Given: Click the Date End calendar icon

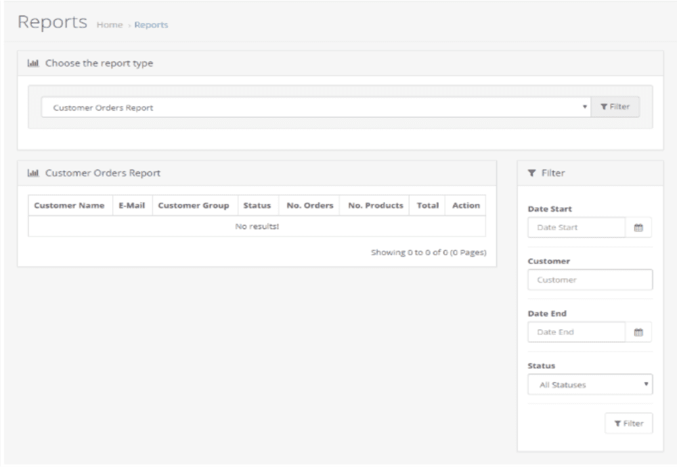Looking at the screenshot, I should pos(638,332).
